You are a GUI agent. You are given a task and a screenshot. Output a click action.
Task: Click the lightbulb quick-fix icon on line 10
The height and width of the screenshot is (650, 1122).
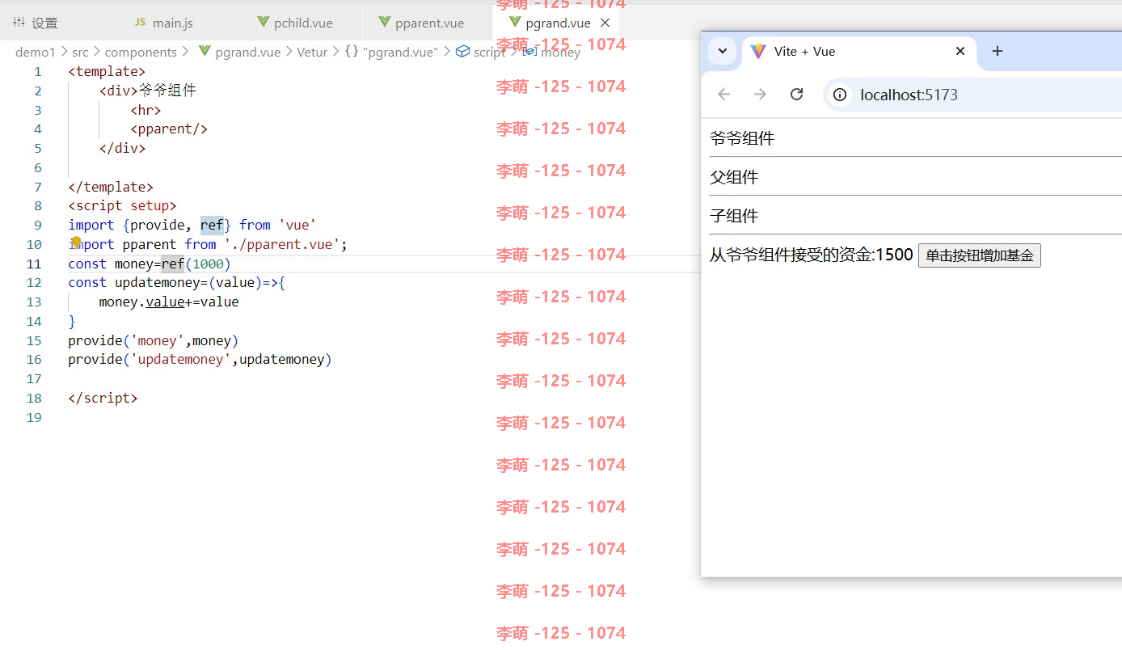click(77, 242)
